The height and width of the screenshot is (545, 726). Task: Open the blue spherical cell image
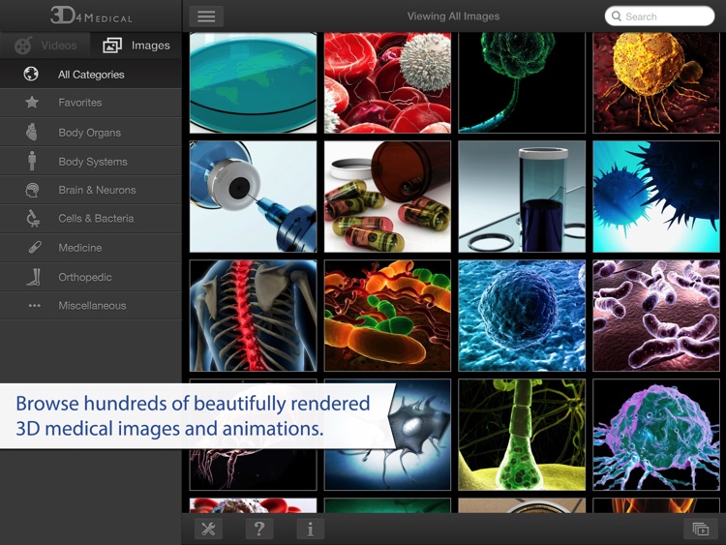coord(522,316)
